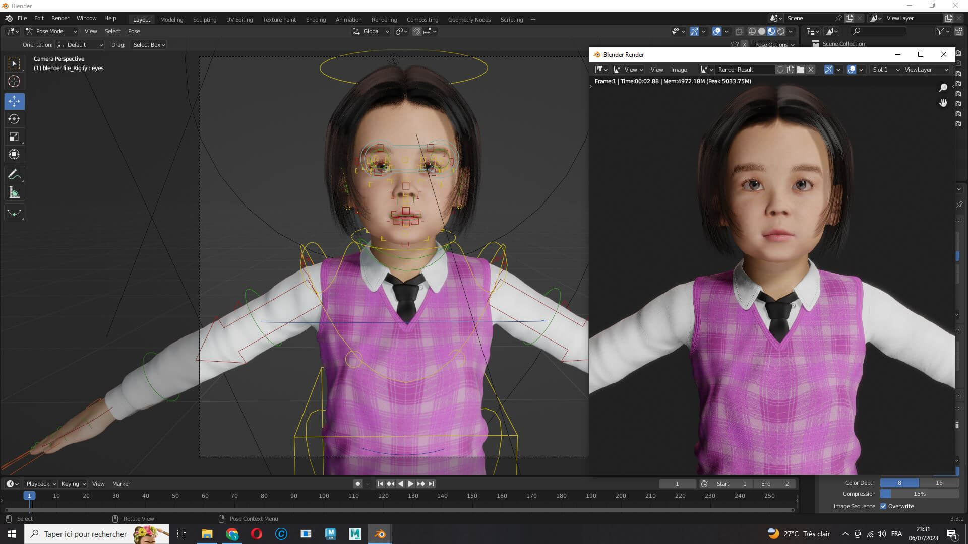The image size is (968, 544).
Task: Pick the Measure tool
Action: point(14,193)
